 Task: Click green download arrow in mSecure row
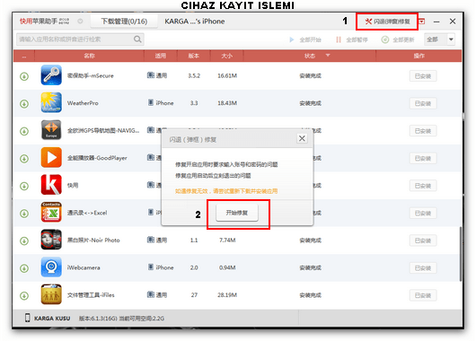[24, 76]
